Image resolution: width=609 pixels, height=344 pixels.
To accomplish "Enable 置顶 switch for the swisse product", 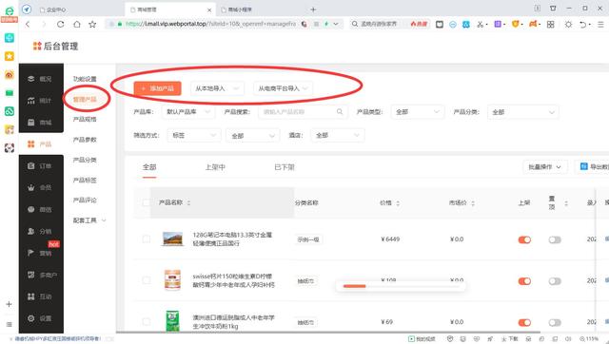I will [x=555, y=281].
